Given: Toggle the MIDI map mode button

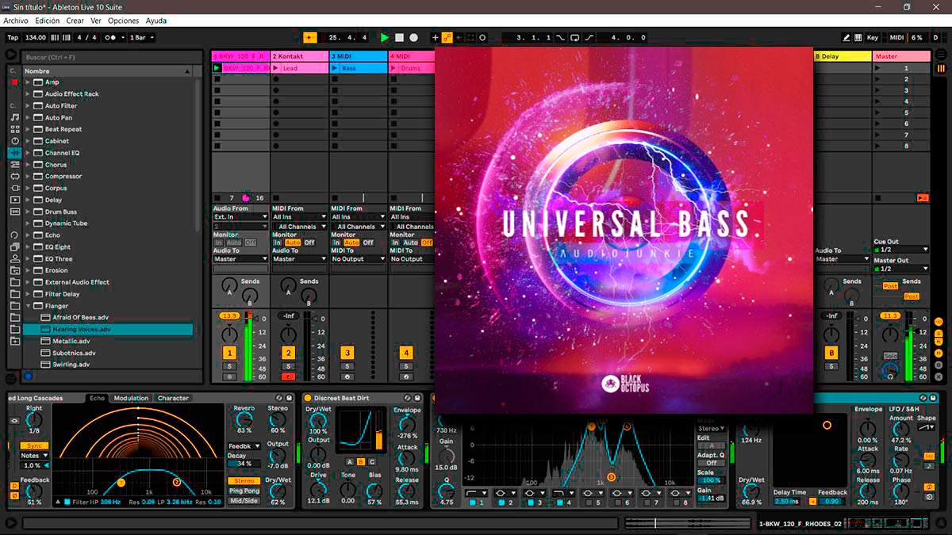Looking at the screenshot, I should (896, 37).
